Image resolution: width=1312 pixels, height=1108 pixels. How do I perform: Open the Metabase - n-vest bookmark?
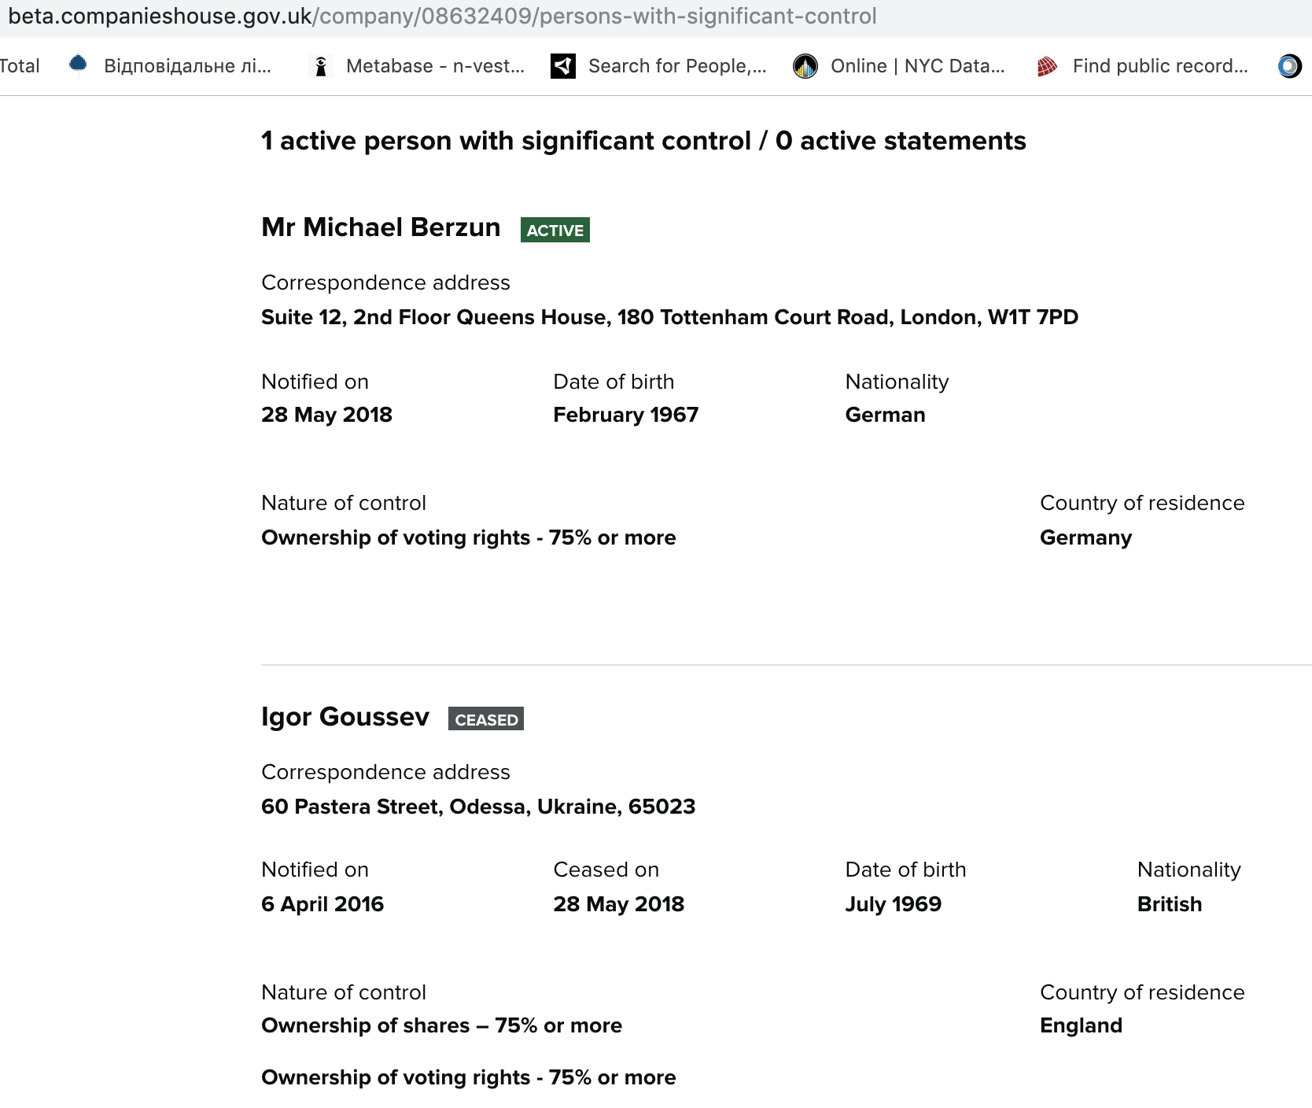(435, 66)
